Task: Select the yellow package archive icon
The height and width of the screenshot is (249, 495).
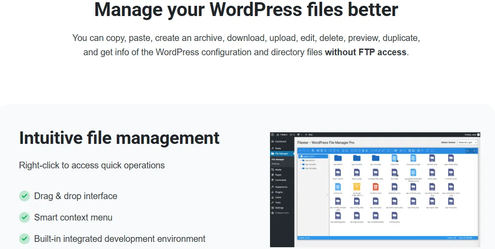Action: [357, 187]
